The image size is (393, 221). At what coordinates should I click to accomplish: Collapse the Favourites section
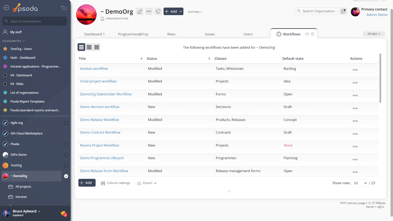(14, 41)
